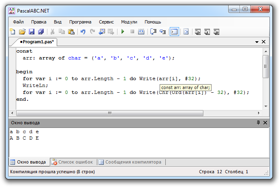Open a file with the folder icon

point(22,32)
